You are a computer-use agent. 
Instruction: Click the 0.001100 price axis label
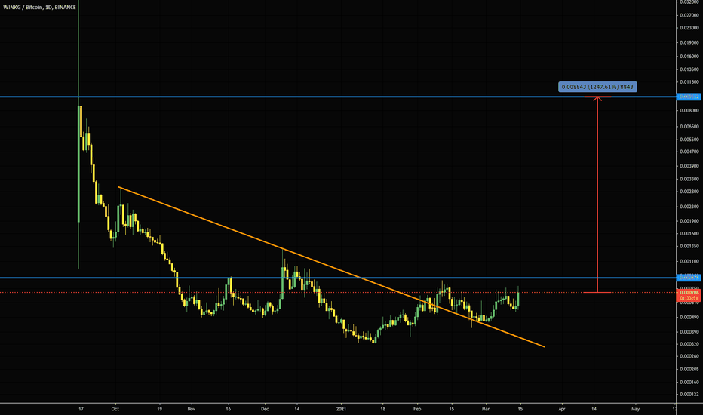(689, 262)
